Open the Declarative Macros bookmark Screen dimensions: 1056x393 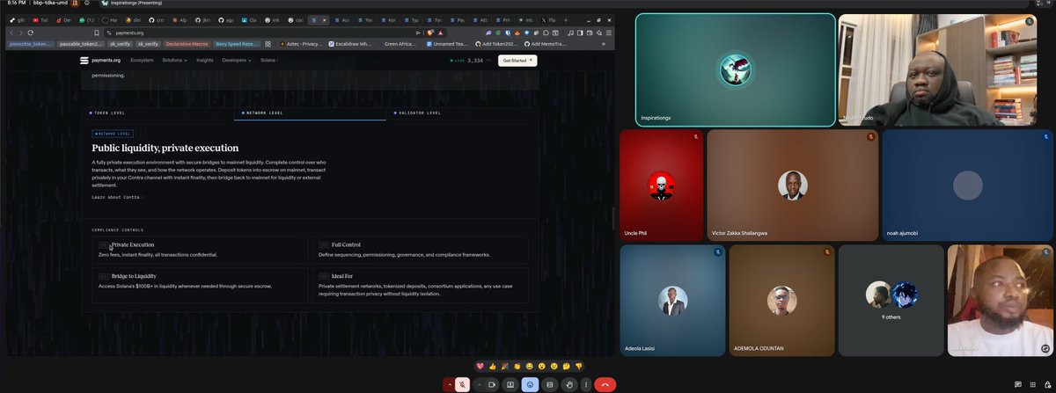tap(188, 42)
